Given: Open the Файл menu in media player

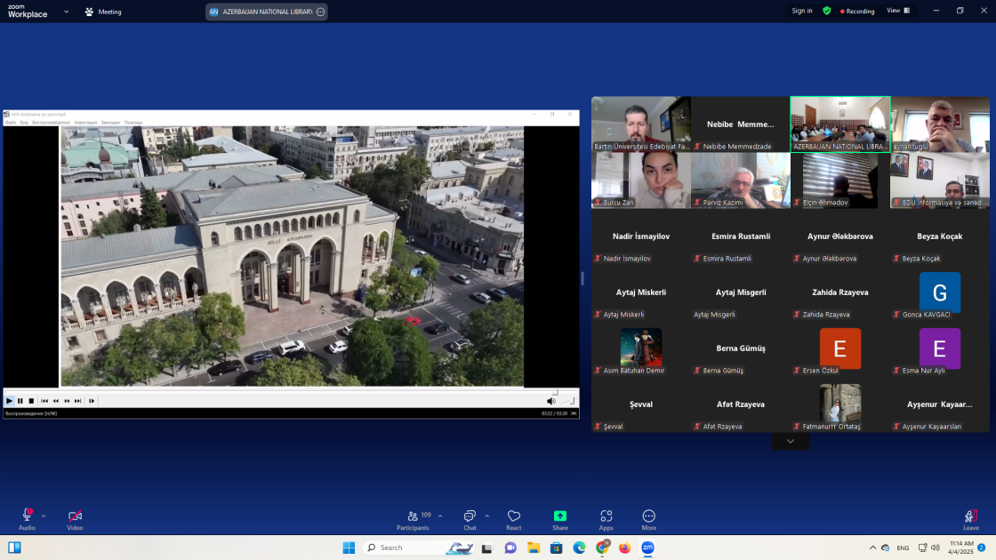Looking at the screenshot, I should click(x=11, y=123).
